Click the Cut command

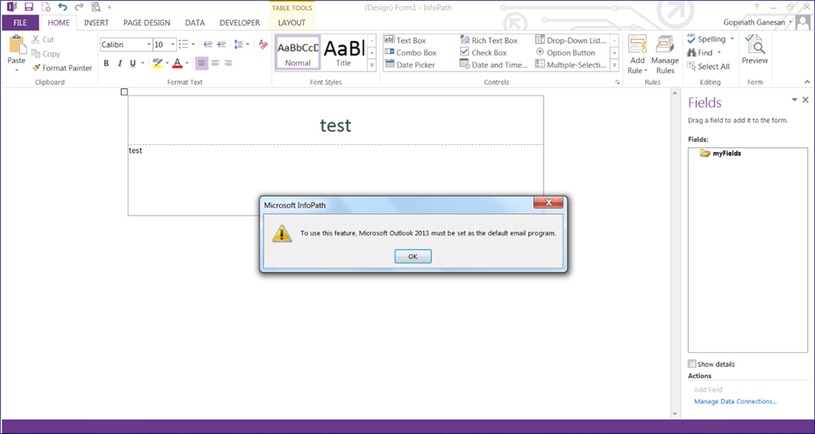coord(43,40)
